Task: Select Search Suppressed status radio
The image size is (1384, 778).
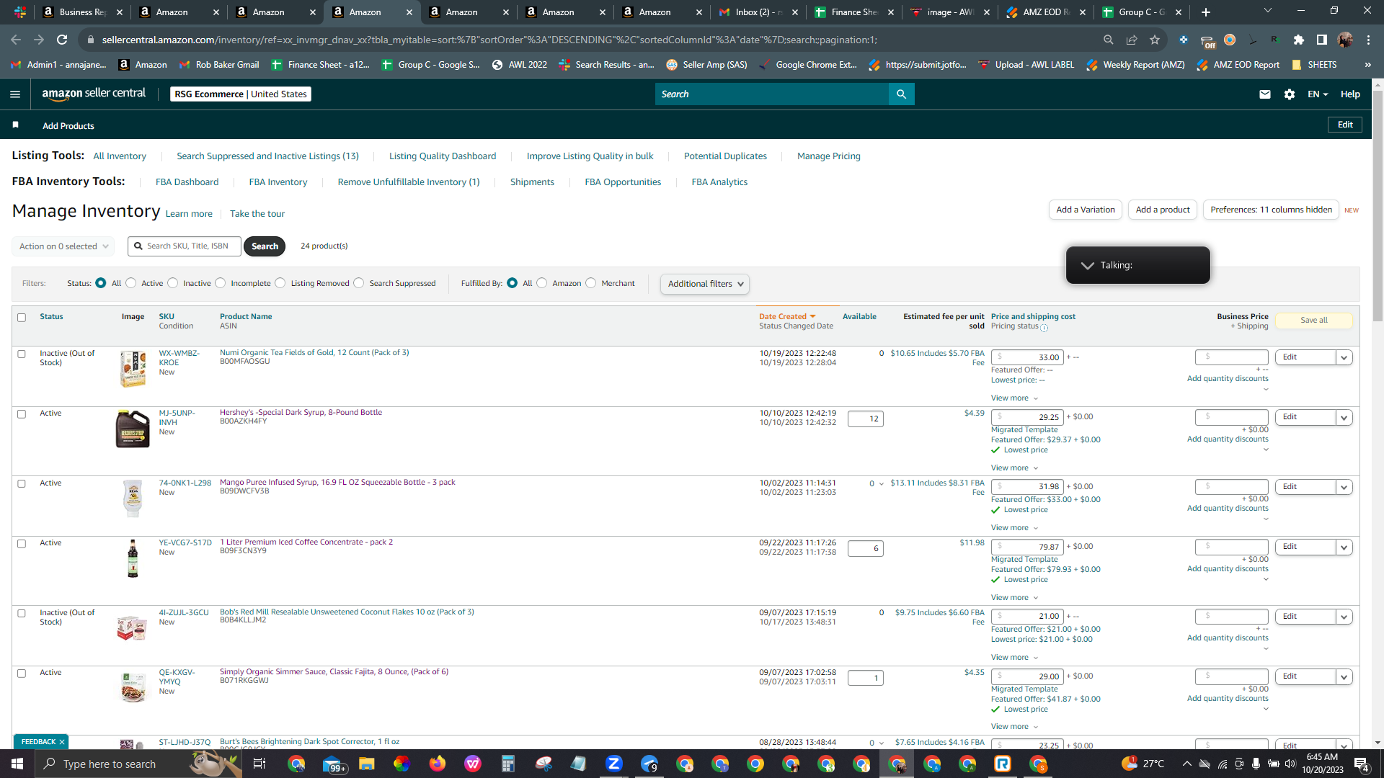Action: click(359, 283)
